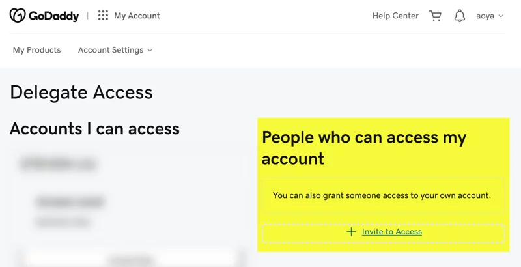Click the Invite to Access link

pos(392,232)
